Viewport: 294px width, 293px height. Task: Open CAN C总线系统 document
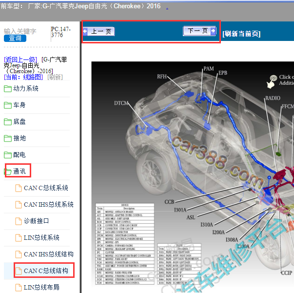46,188
